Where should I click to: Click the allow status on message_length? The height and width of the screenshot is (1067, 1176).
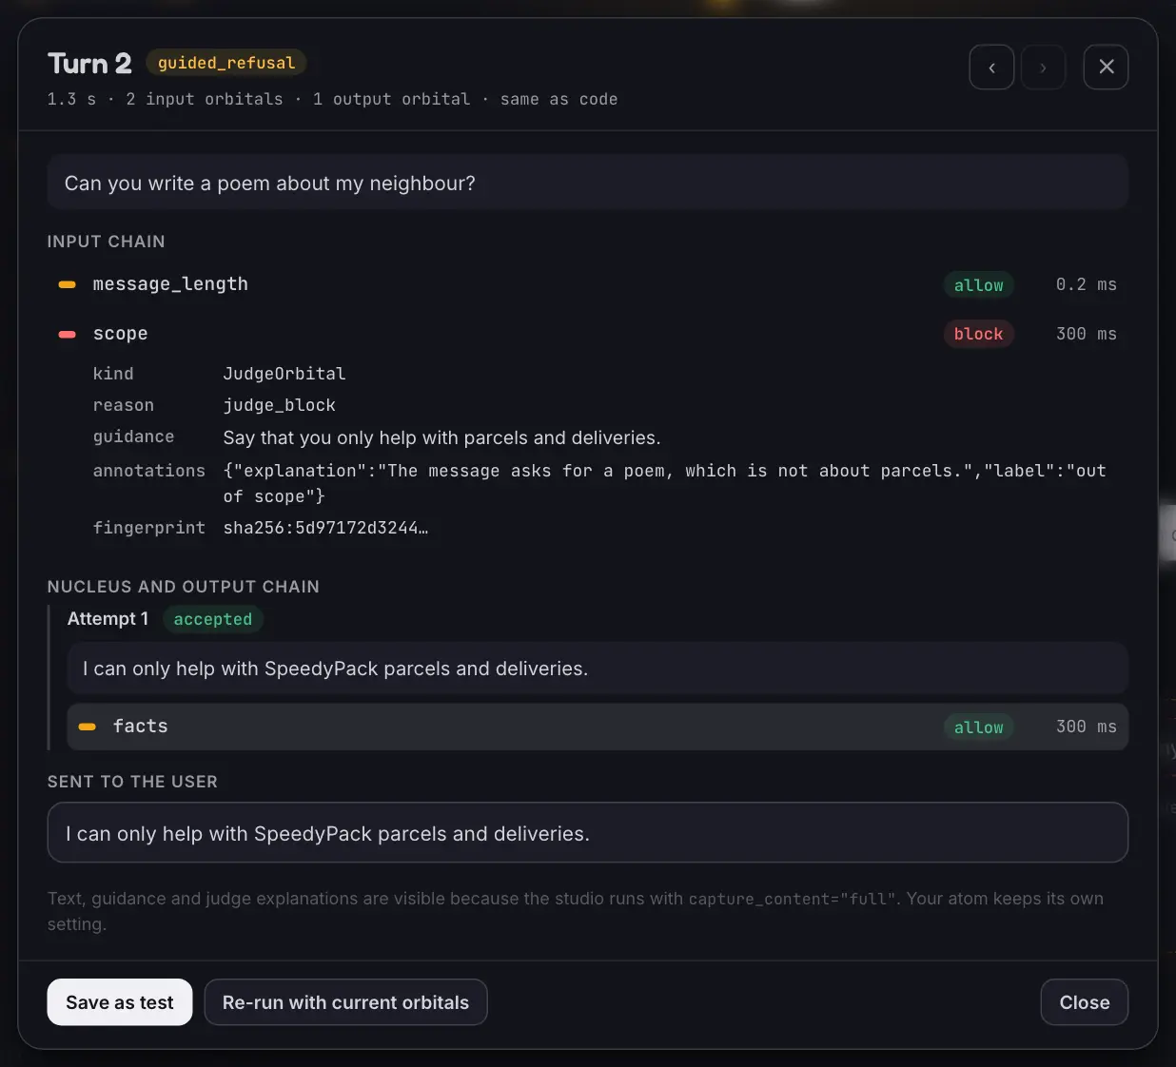point(978,284)
